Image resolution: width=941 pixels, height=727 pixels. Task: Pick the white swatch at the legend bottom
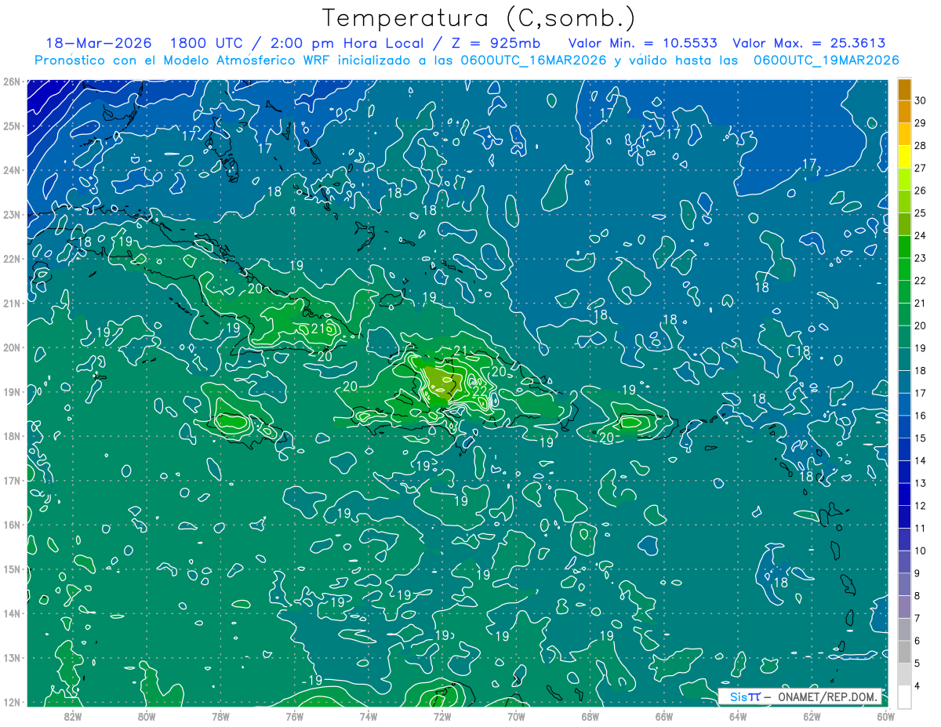pyautogui.click(x=904, y=696)
